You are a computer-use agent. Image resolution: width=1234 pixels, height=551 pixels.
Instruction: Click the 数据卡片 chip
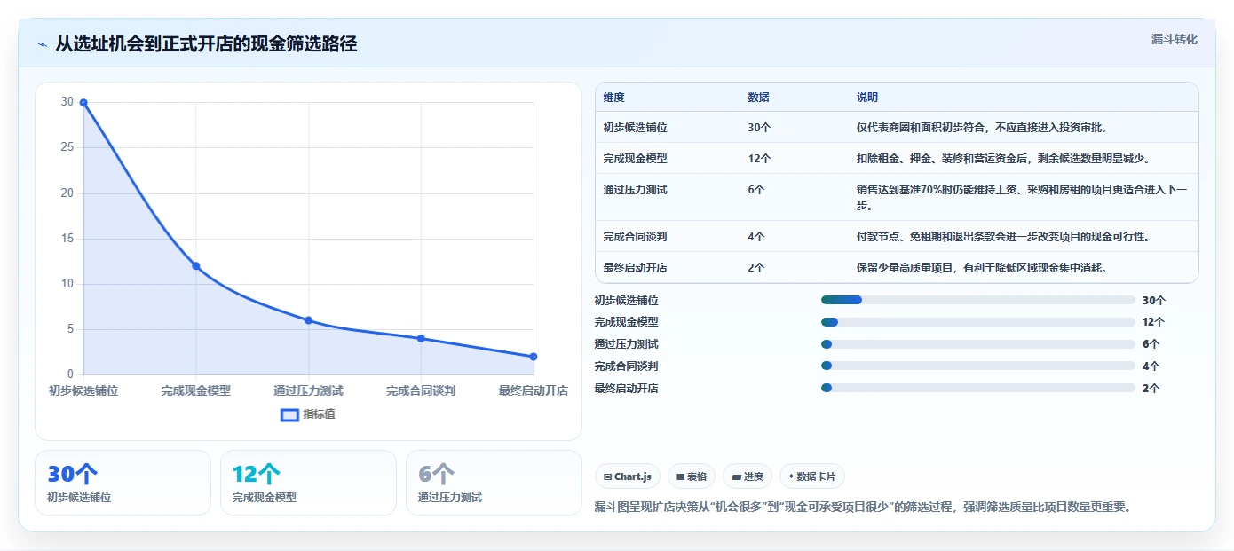[811, 476]
